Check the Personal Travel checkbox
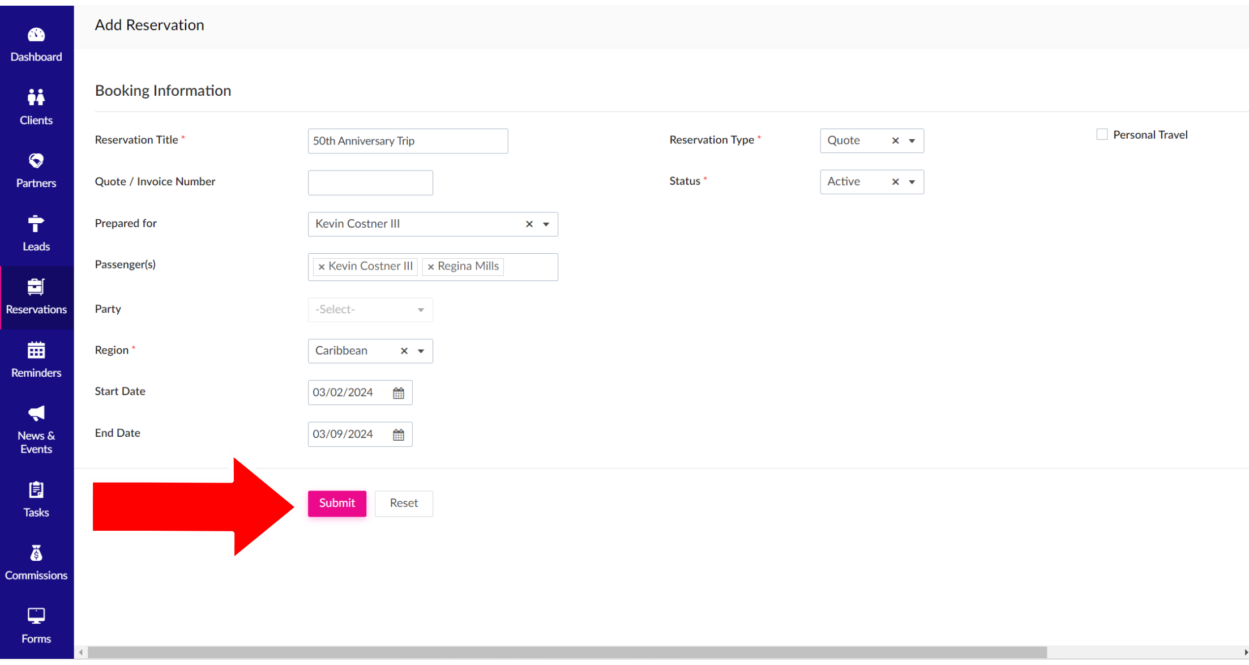Viewport: 1249px width, 665px height. coord(1102,135)
